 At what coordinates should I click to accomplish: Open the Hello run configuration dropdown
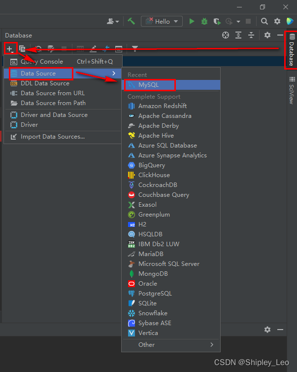pos(162,21)
